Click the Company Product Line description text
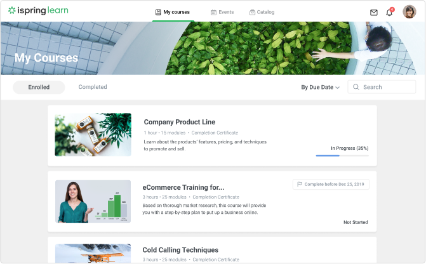The image size is (426, 264). pos(205,145)
